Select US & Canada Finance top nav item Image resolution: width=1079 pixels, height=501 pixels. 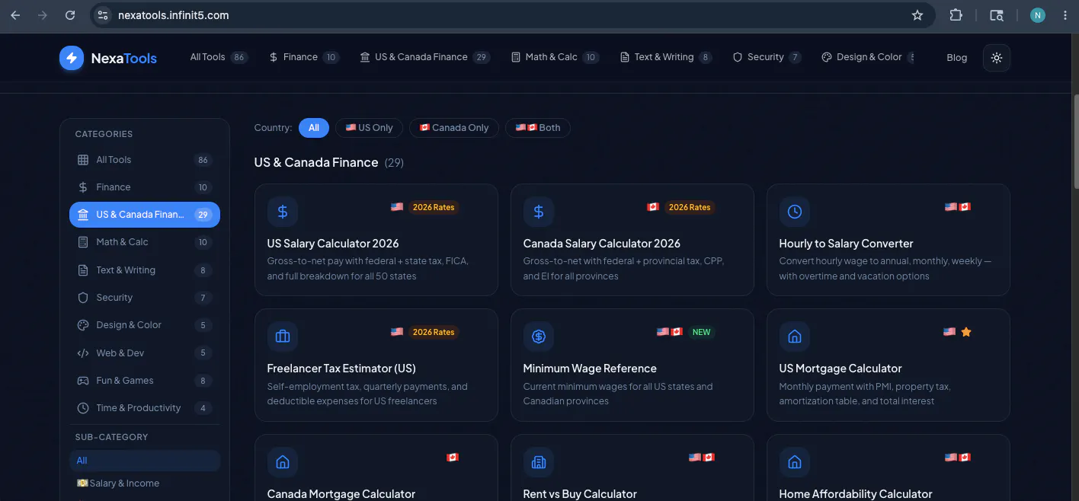424,57
